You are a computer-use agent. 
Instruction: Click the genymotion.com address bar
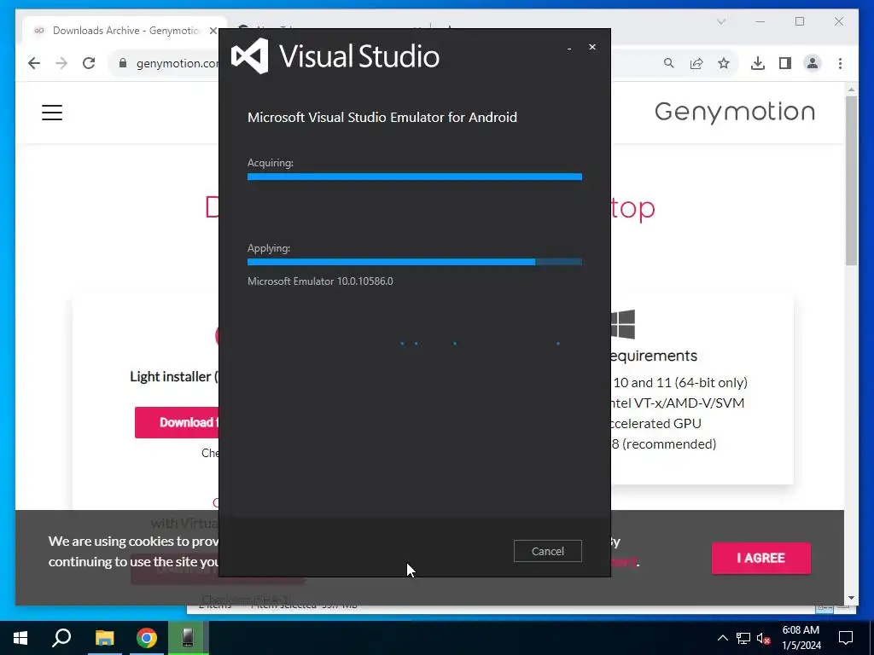point(178,63)
